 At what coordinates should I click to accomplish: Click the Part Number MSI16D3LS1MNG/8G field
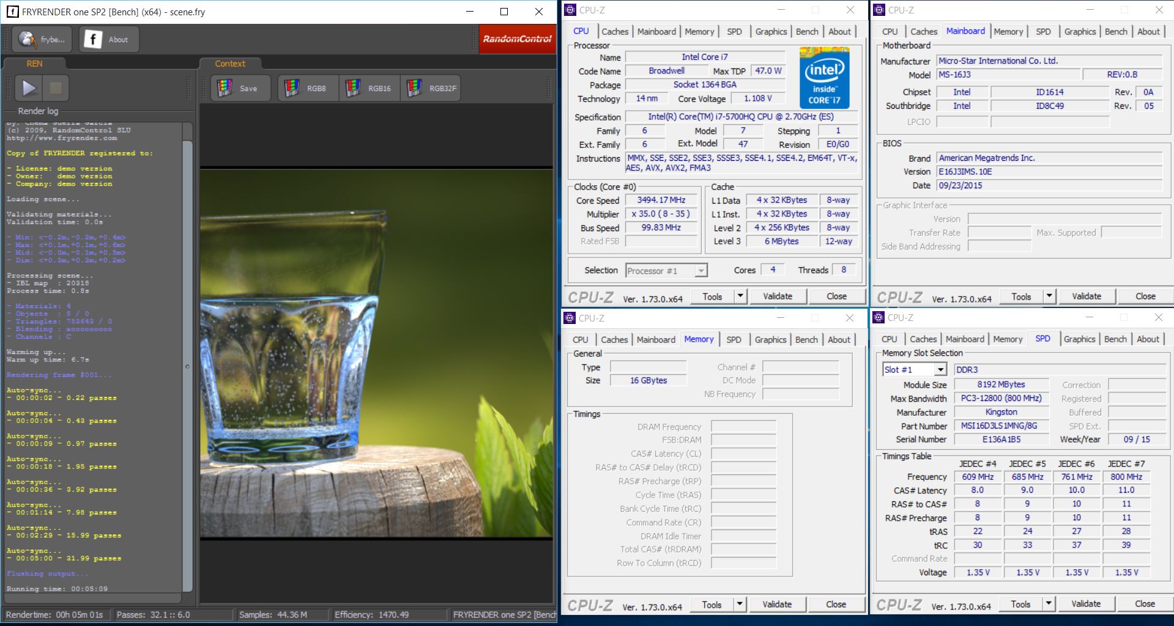pyautogui.click(x=1001, y=426)
